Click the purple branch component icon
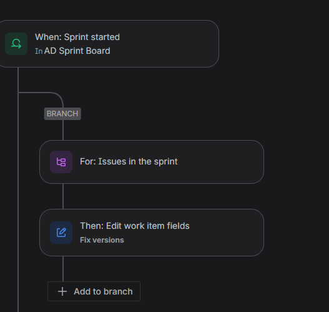Viewport: 329px width, 312px height. 61,162
